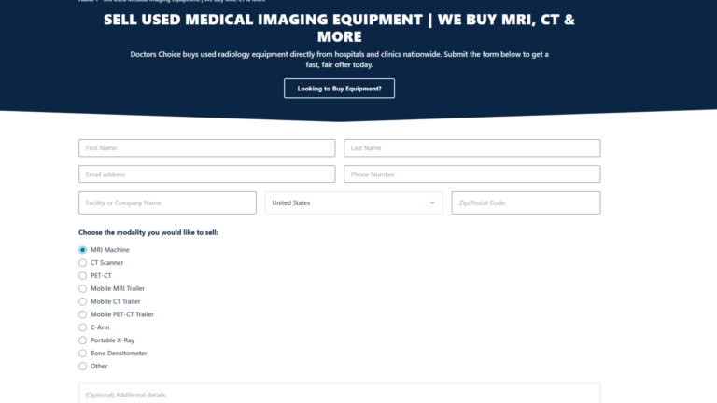Screen dimensions: 717x403
Task: Select the PET-CT radio button
Action: point(82,275)
